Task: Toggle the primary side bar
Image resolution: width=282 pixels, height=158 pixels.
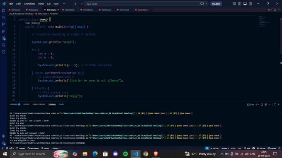Action: point(240,4)
